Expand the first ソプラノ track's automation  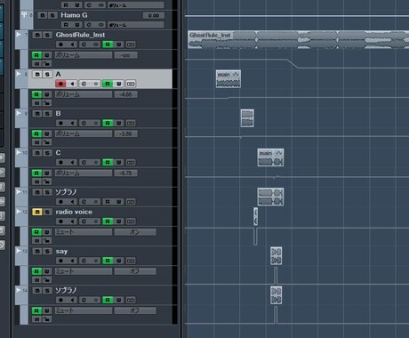click(19, 192)
